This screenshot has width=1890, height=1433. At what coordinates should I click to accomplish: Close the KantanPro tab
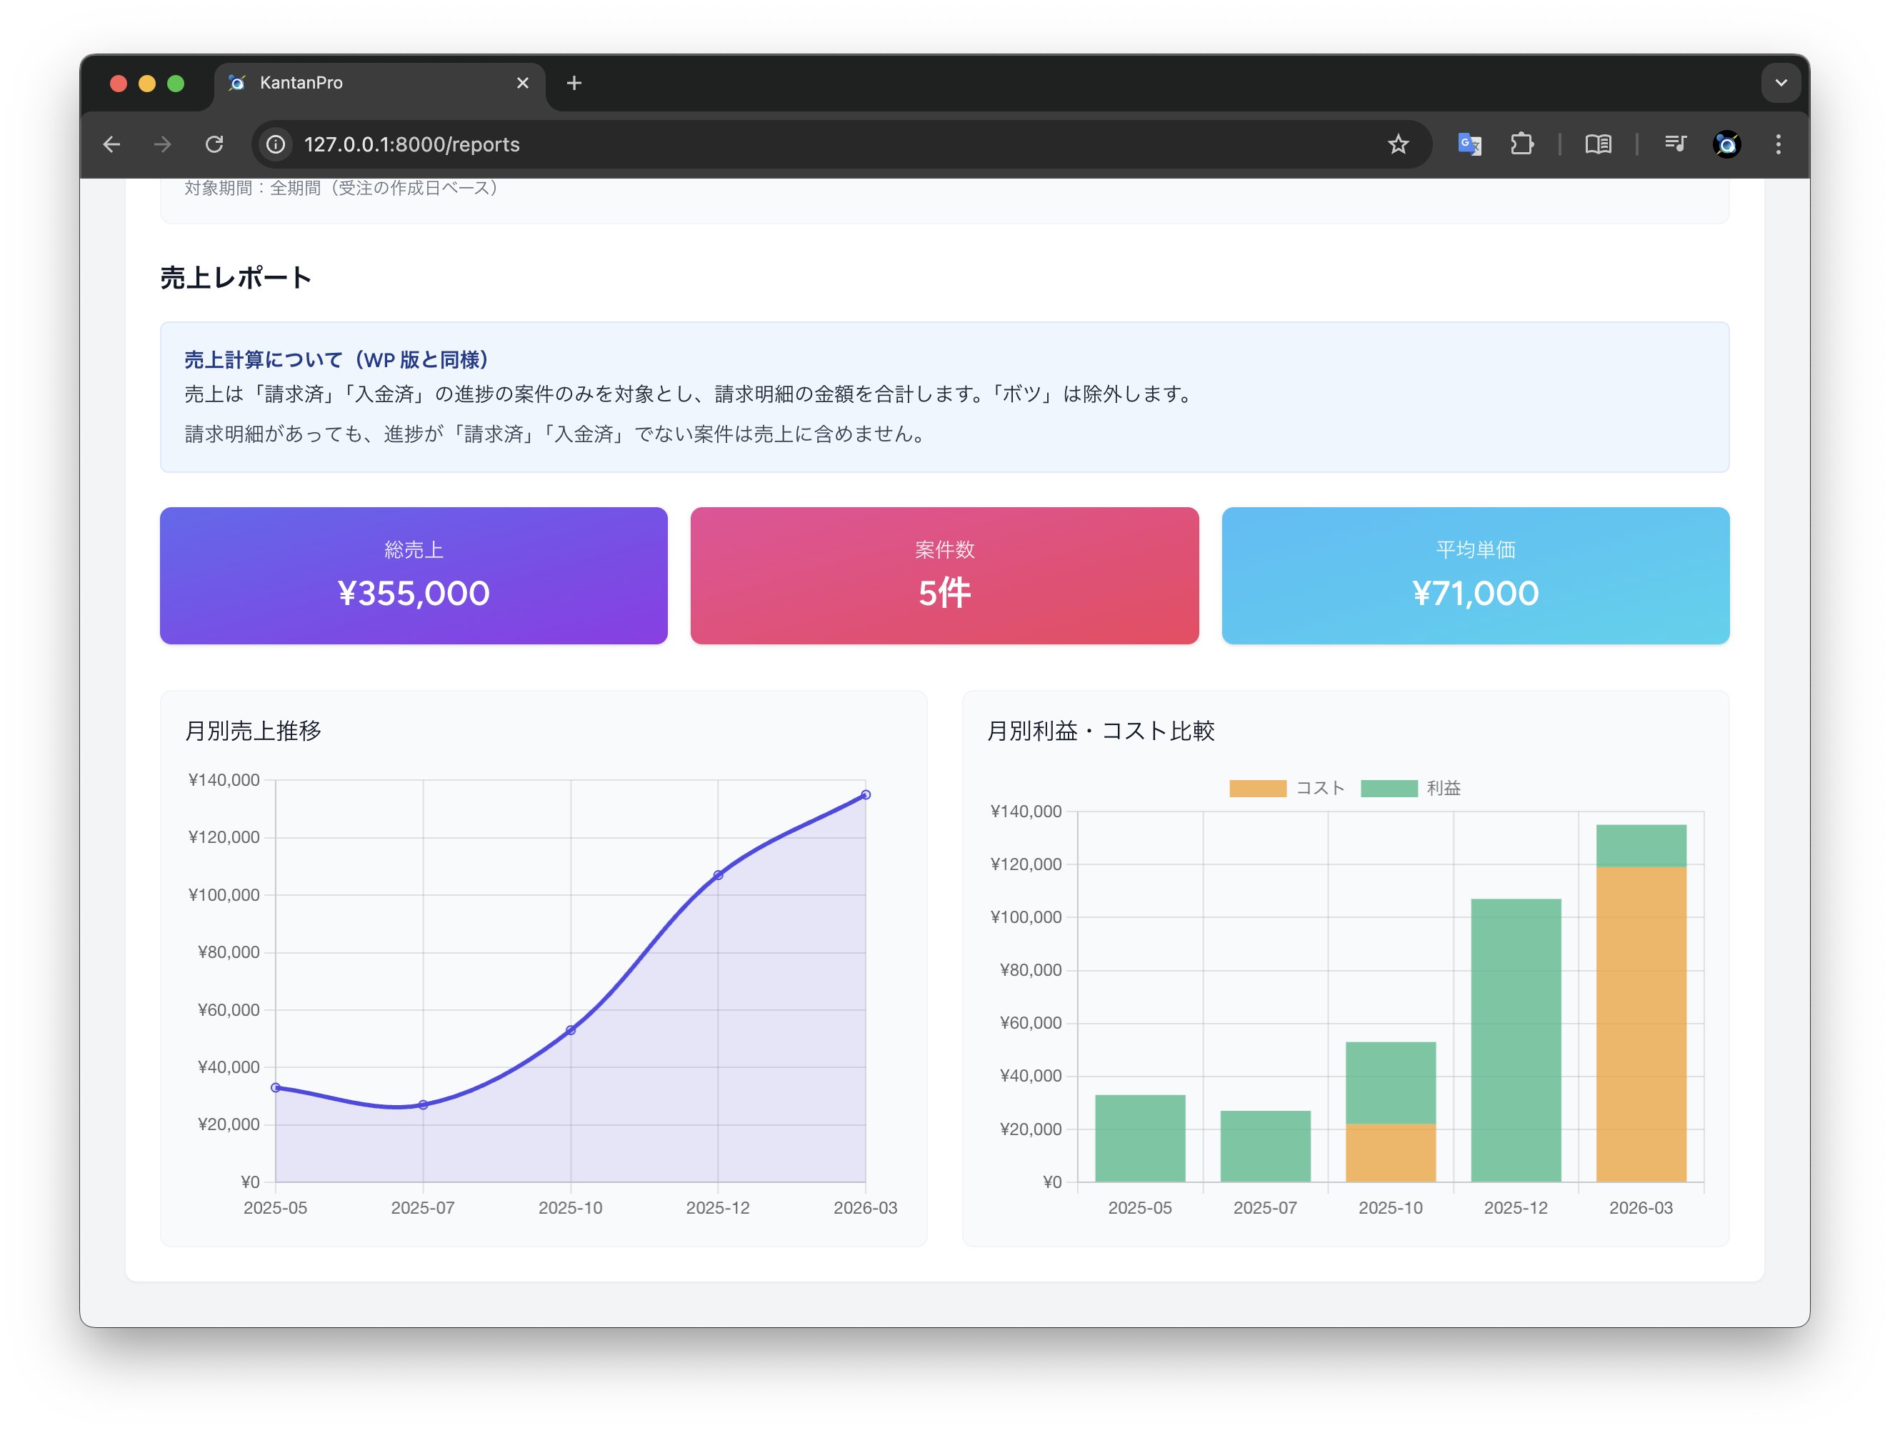(523, 83)
